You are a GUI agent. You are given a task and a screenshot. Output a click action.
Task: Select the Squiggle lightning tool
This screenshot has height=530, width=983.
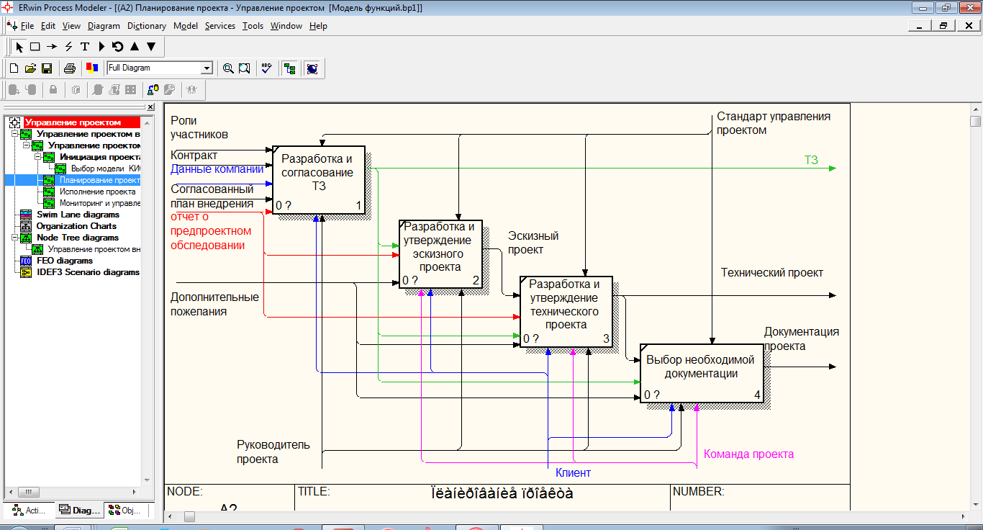pyautogui.click(x=68, y=47)
